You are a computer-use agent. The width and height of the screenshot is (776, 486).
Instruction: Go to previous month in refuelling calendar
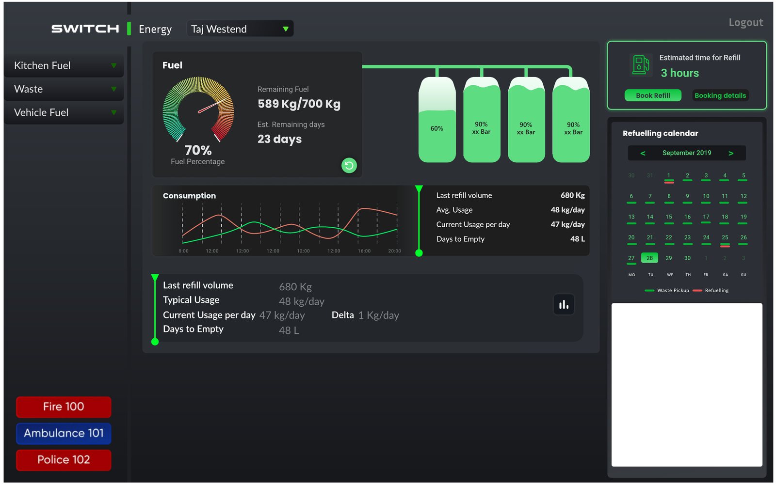coord(643,153)
